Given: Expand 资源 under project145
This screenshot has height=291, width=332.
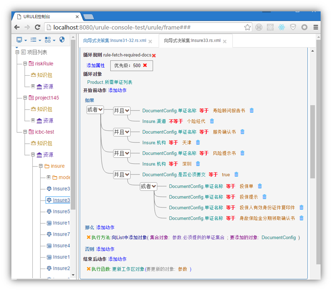Looking at the screenshot, I should [x=33, y=121].
